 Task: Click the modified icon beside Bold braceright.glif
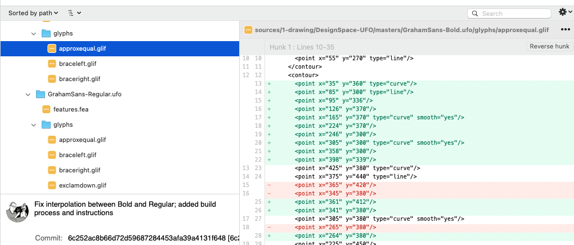(52, 79)
